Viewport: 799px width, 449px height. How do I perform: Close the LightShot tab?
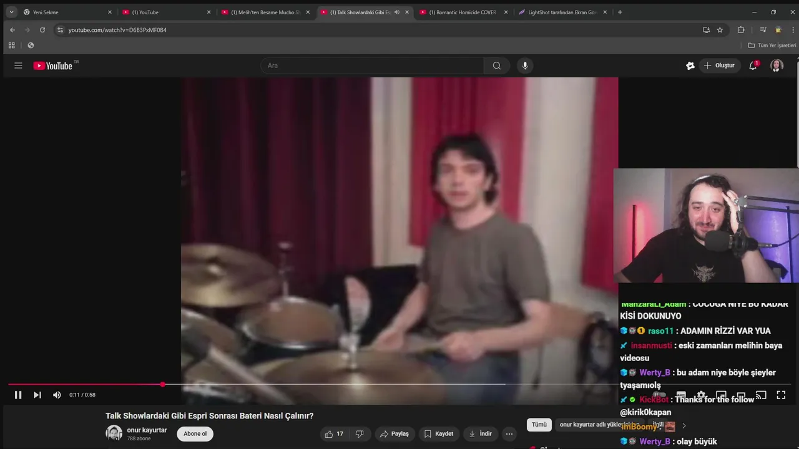tap(605, 12)
